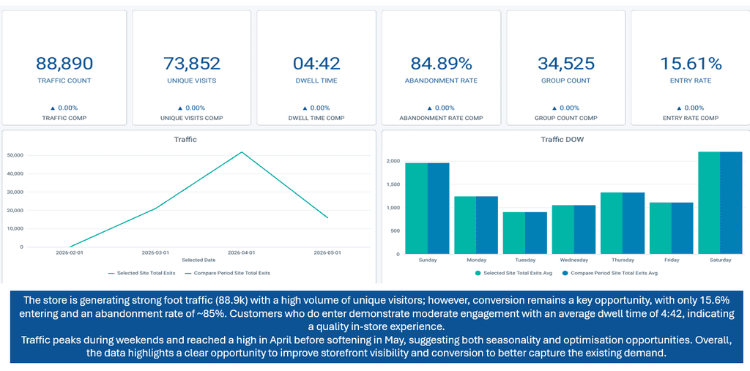Viewport: 750px width, 371px height.
Task: Select the DWELL TIME label
Action: click(x=316, y=80)
